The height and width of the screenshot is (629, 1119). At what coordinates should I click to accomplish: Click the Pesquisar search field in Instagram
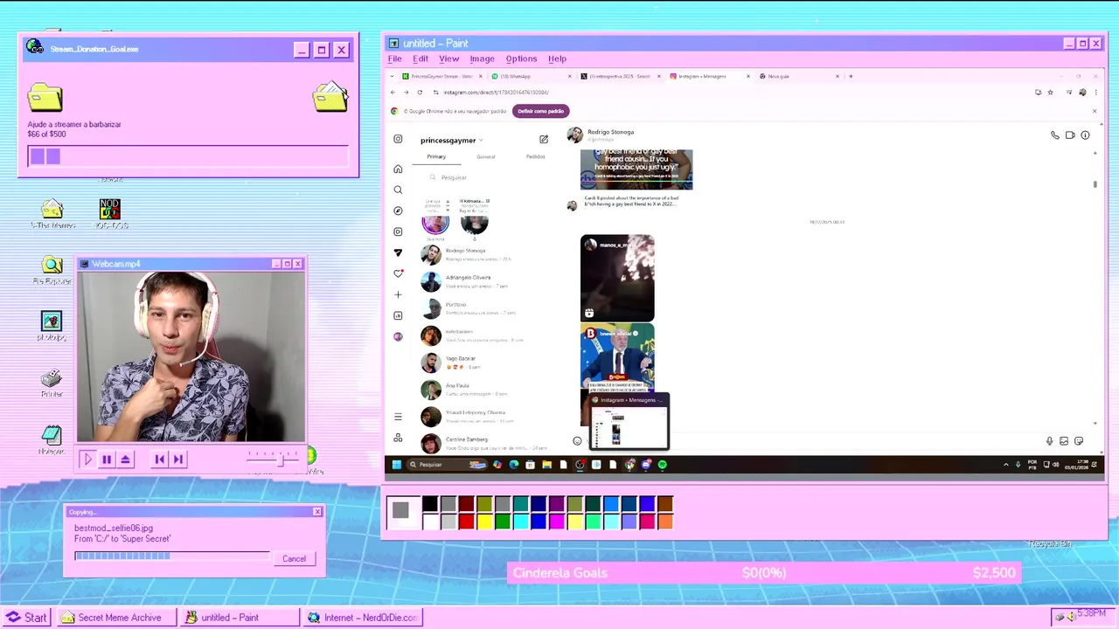click(486, 177)
